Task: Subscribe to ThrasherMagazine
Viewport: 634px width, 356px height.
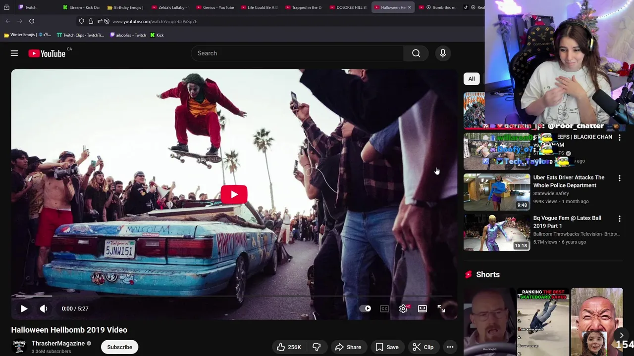Action: pyautogui.click(x=120, y=347)
